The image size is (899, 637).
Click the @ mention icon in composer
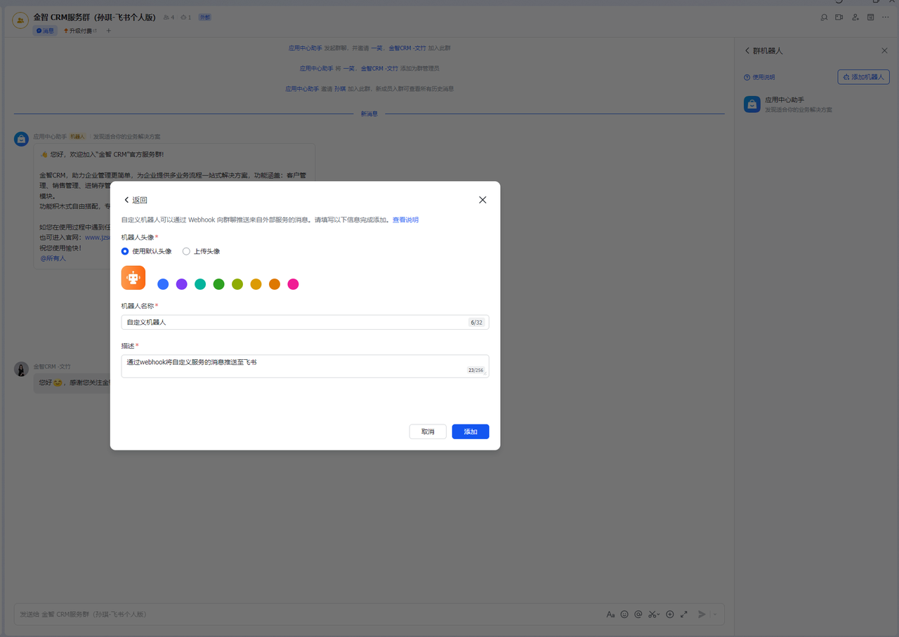point(638,615)
